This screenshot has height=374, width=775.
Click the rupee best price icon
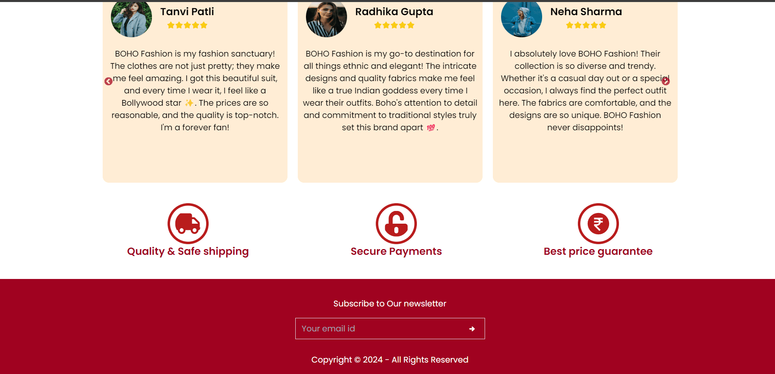pyautogui.click(x=598, y=224)
